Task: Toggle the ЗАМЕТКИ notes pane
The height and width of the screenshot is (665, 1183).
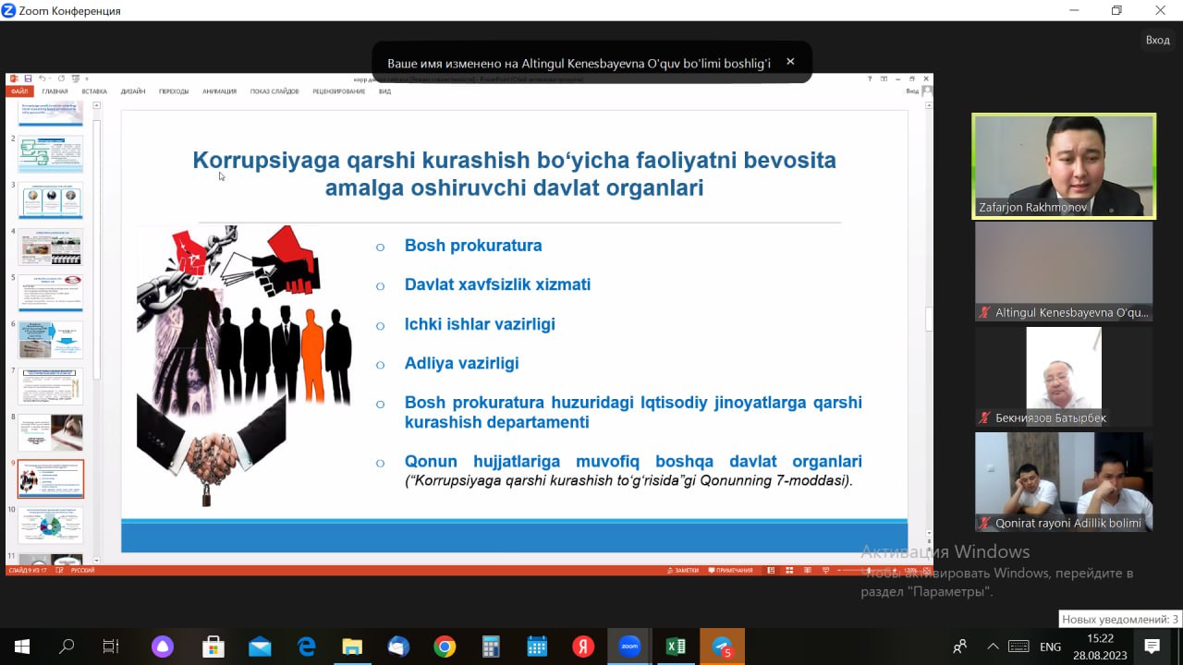Action: point(683,571)
